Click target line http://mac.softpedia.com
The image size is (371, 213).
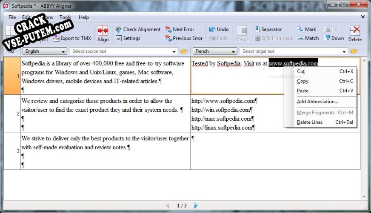[223, 119]
